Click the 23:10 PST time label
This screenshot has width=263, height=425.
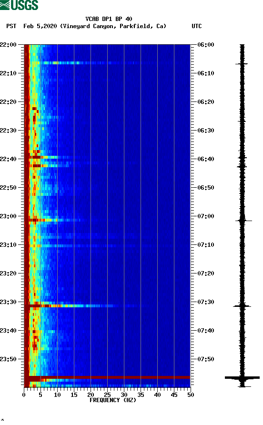8,245
